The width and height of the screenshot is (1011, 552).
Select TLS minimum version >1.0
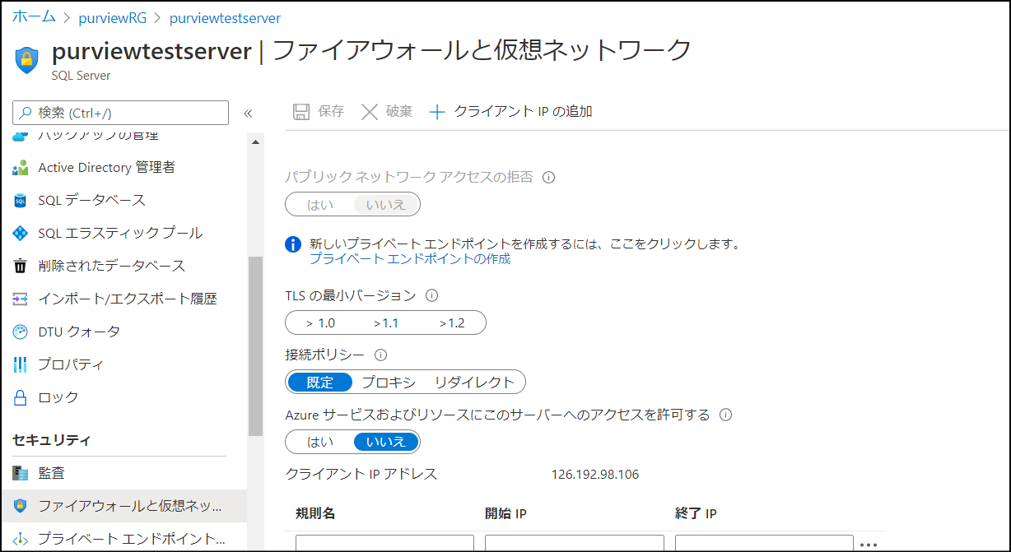[x=320, y=323]
